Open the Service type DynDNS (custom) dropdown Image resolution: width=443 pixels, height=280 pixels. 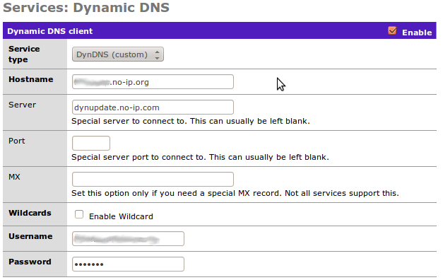(118, 54)
